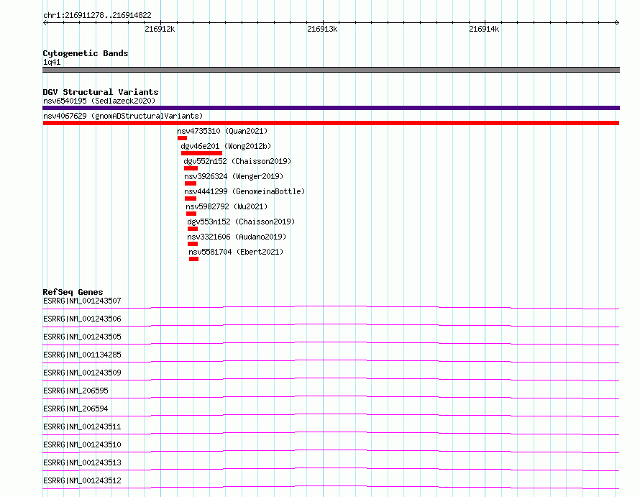Click red bar under nsv4735310
The image size is (640, 497).
[182, 138]
